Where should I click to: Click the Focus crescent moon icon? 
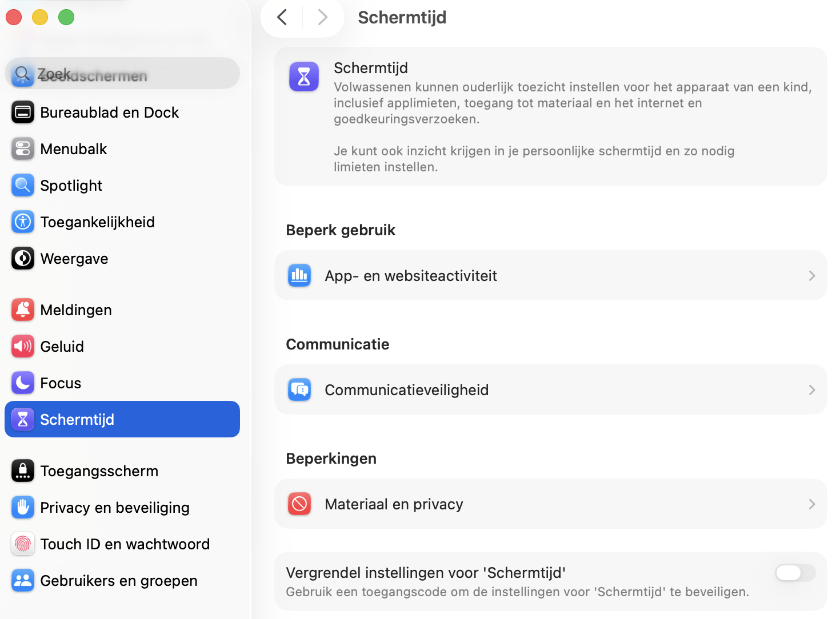pyautogui.click(x=22, y=383)
